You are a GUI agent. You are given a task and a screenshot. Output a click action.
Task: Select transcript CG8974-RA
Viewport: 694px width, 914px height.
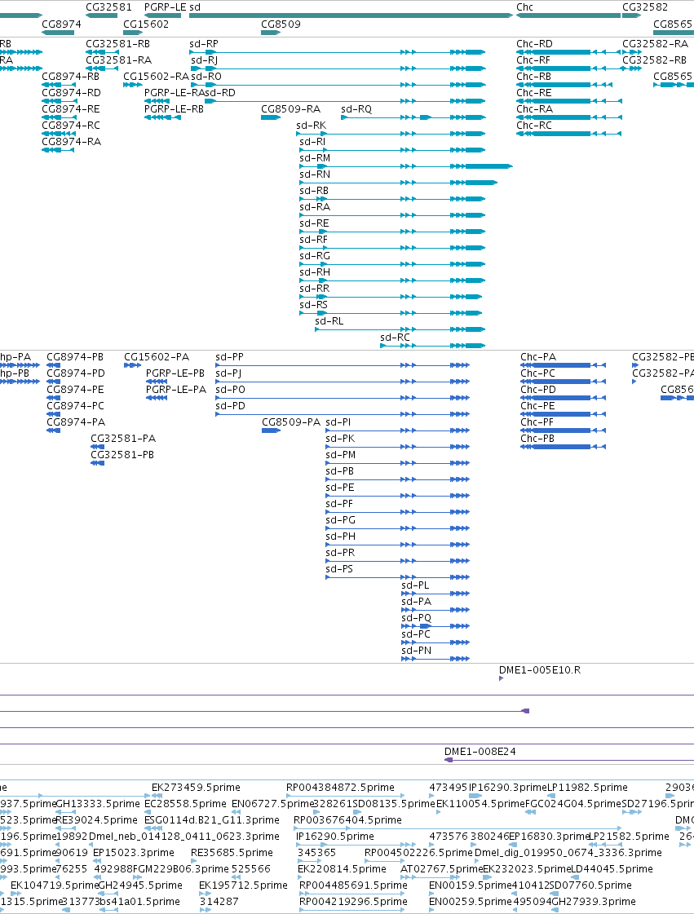point(59,150)
